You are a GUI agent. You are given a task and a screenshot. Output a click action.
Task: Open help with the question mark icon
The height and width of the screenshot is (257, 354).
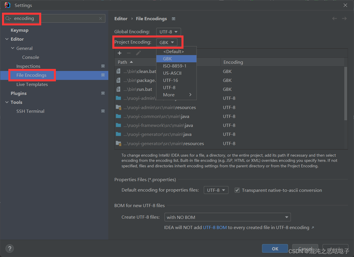point(10,248)
